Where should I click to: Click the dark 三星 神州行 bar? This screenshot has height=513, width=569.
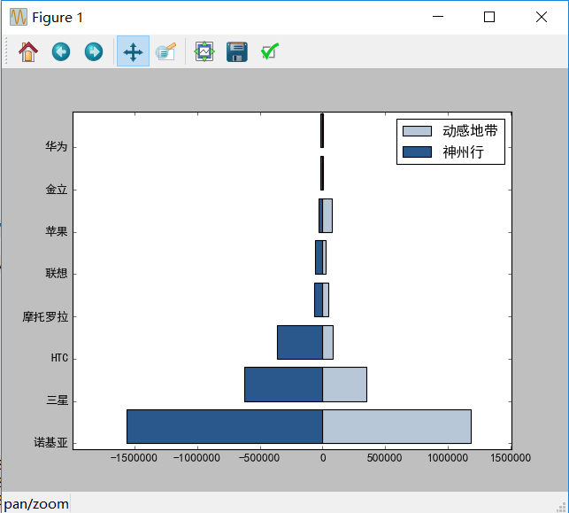[x=283, y=385]
